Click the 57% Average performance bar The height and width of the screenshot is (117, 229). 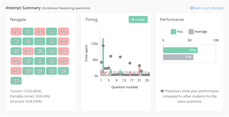click(178, 57)
